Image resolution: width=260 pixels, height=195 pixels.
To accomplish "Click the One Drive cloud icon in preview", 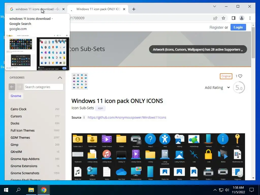I will 121,172.
